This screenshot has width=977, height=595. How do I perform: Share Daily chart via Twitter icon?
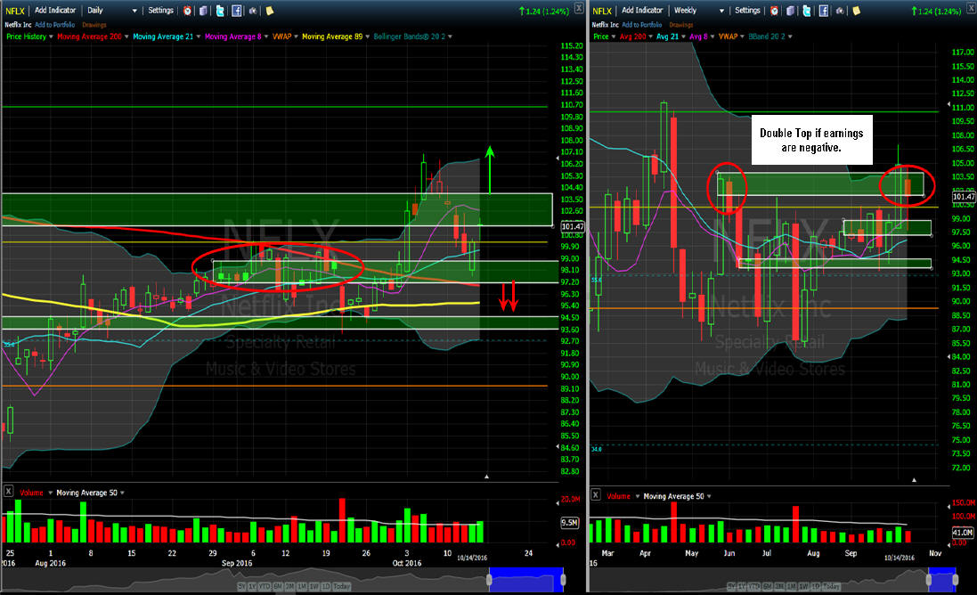pyautogui.click(x=220, y=11)
